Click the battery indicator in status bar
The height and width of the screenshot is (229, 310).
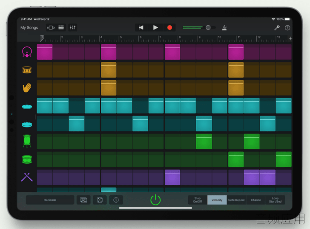(x=287, y=19)
